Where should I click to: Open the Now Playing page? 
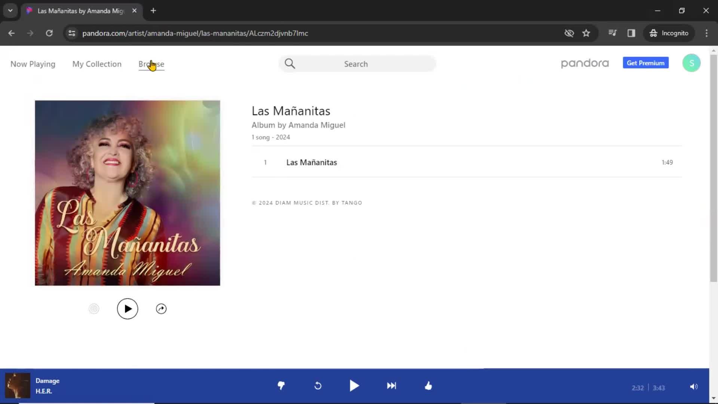(33, 64)
